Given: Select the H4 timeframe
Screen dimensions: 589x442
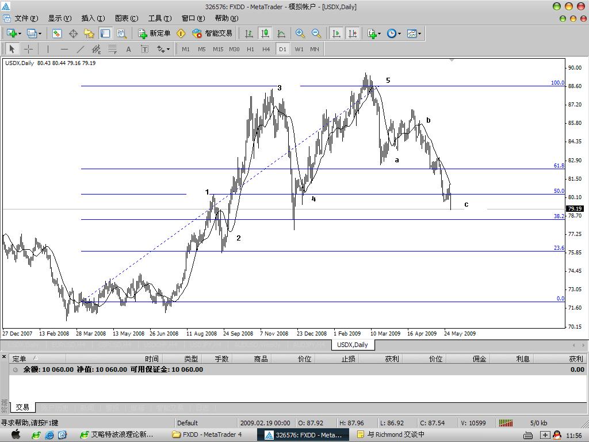Looking at the screenshot, I should click(266, 49).
